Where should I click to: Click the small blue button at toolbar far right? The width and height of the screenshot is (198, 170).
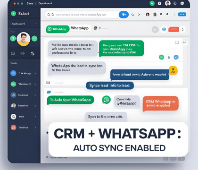182,14
